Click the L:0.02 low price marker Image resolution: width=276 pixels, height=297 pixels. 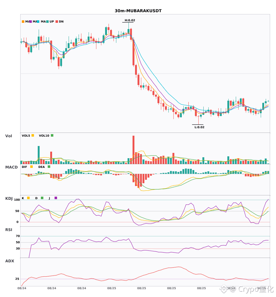click(200, 127)
